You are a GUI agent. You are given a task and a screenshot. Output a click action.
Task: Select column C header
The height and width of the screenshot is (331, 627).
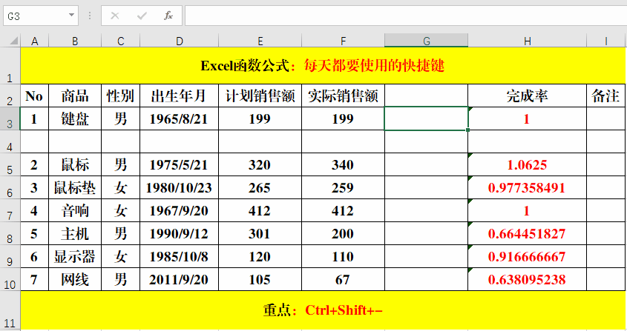120,41
